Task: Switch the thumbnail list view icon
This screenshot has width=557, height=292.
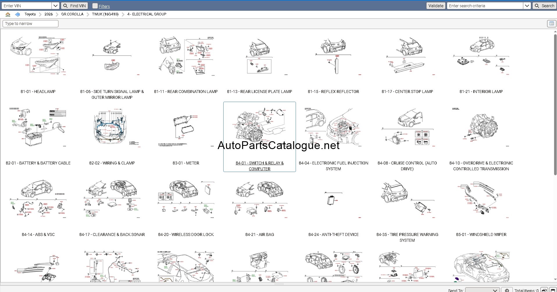Action: coord(551,24)
